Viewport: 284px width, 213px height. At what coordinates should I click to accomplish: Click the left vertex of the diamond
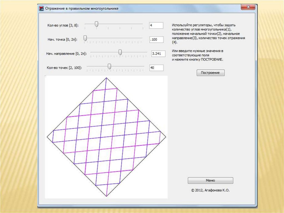pyautogui.click(x=47, y=137)
